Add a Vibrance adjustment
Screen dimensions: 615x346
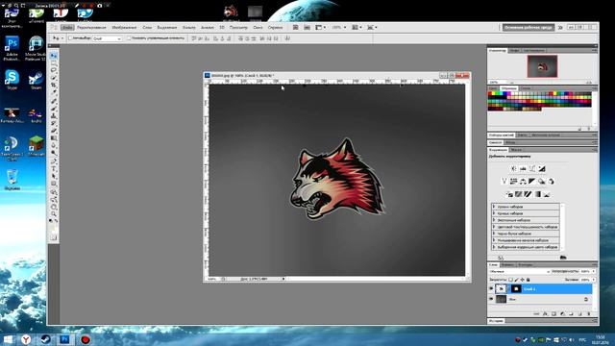pos(504,182)
